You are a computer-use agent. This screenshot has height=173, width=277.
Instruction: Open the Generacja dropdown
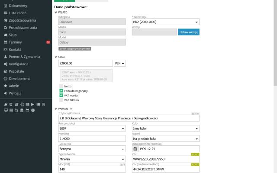click(165, 22)
